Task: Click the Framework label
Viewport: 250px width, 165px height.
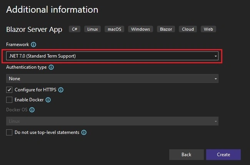Action: tap(18, 45)
